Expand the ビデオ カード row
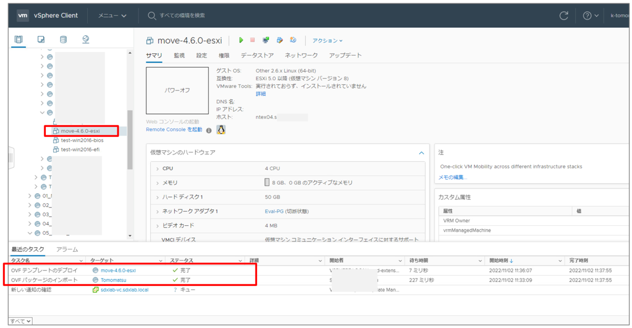The image size is (632, 328). 157,225
